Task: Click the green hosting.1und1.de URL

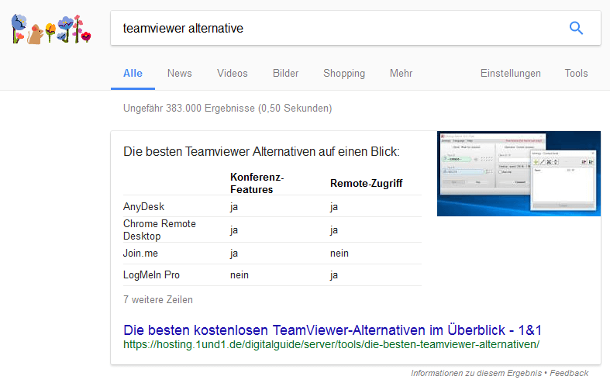Action: (331, 344)
